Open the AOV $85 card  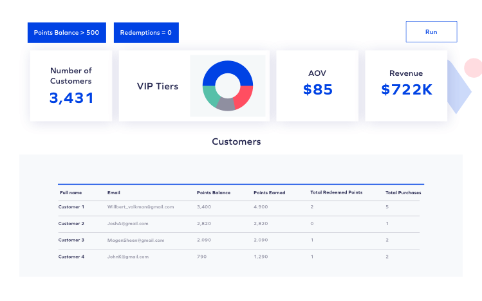(317, 86)
